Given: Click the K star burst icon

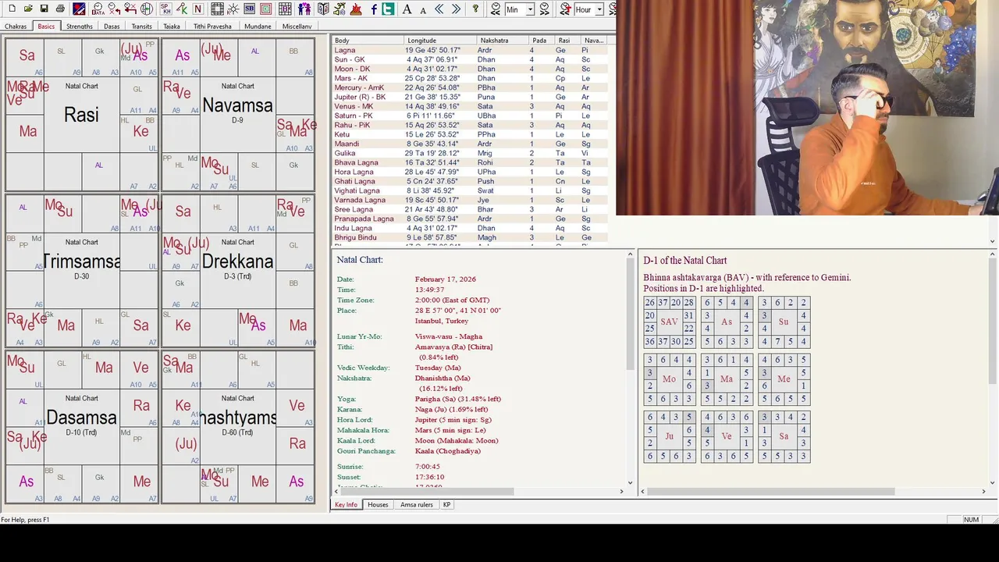Looking at the screenshot, I should coord(233,9).
